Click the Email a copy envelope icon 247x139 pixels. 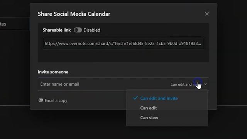click(41, 100)
